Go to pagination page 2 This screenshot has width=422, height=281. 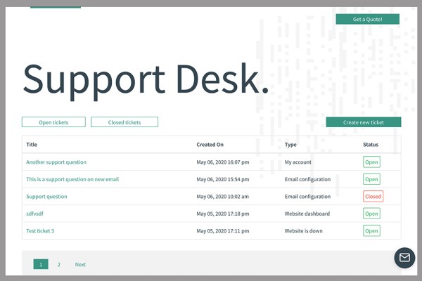pos(58,264)
